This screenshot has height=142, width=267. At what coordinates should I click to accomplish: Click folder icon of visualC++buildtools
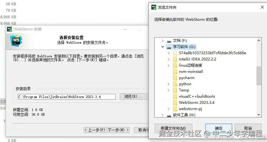pos(175,96)
